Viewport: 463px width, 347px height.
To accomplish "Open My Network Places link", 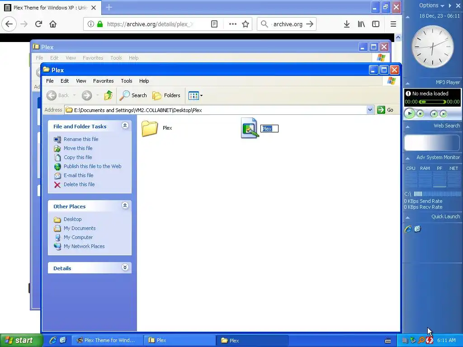I will click(84, 246).
